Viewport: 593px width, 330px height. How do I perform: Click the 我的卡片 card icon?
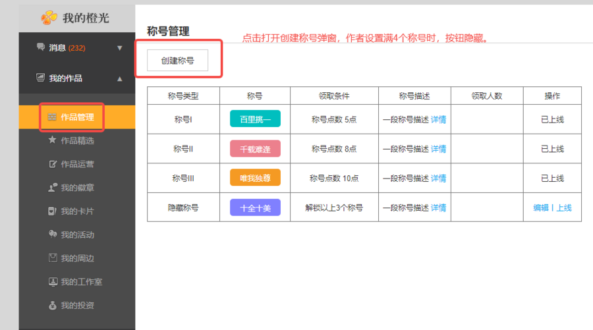coord(53,211)
